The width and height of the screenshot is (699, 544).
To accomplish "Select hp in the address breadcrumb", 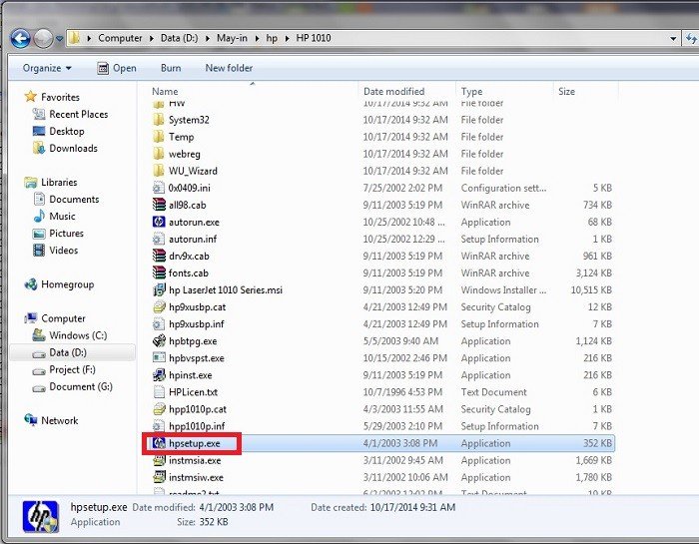I will click(x=272, y=38).
